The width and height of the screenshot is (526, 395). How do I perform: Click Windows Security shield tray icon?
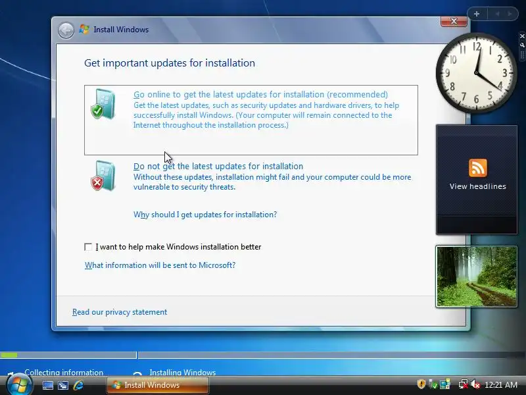pos(421,384)
